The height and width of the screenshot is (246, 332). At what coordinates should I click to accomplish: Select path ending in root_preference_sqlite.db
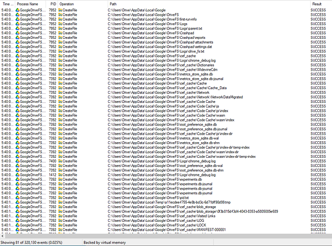pos(162,124)
